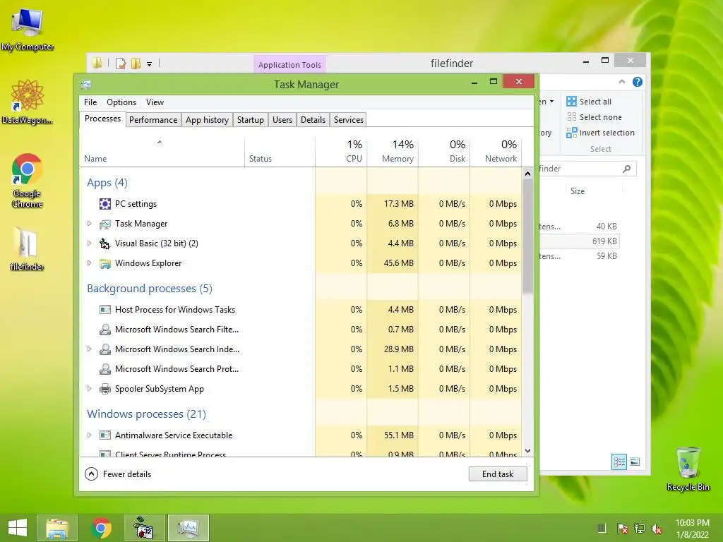The image size is (723, 542).
Task: Collapse the filefinder ribbon with the chevron
Action: (x=621, y=82)
